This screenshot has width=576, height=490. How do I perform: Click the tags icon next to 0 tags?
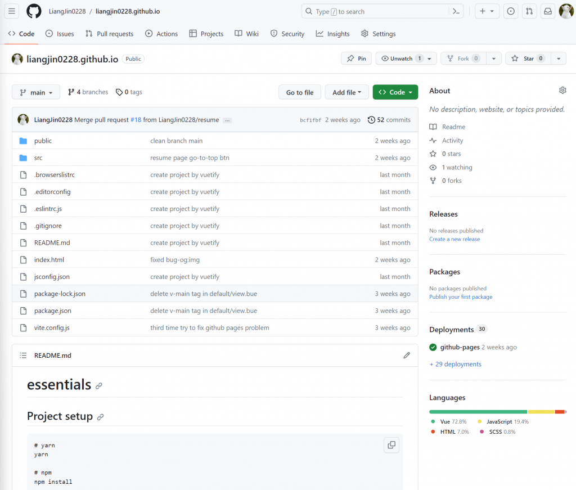[x=119, y=92]
